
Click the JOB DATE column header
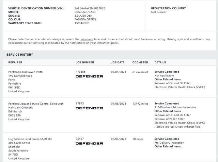tap(118, 62)
